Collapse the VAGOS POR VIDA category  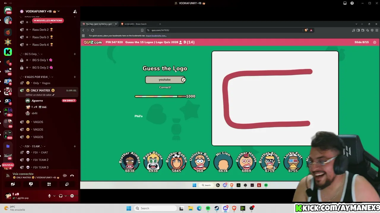[37, 77]
